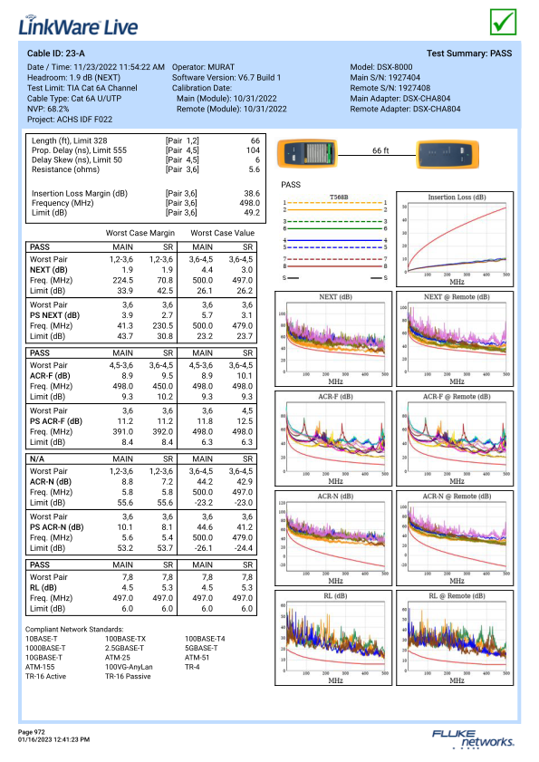
Task: Open the NEXT @ Remote (dB) graph
Action: [455, 339]
